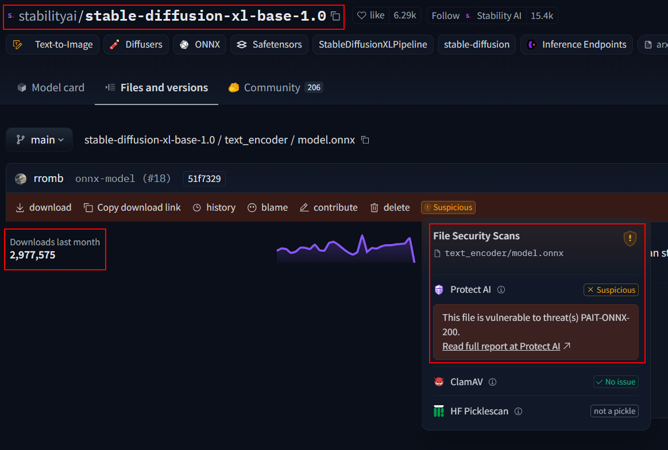Open commit 51f7329

204,179
